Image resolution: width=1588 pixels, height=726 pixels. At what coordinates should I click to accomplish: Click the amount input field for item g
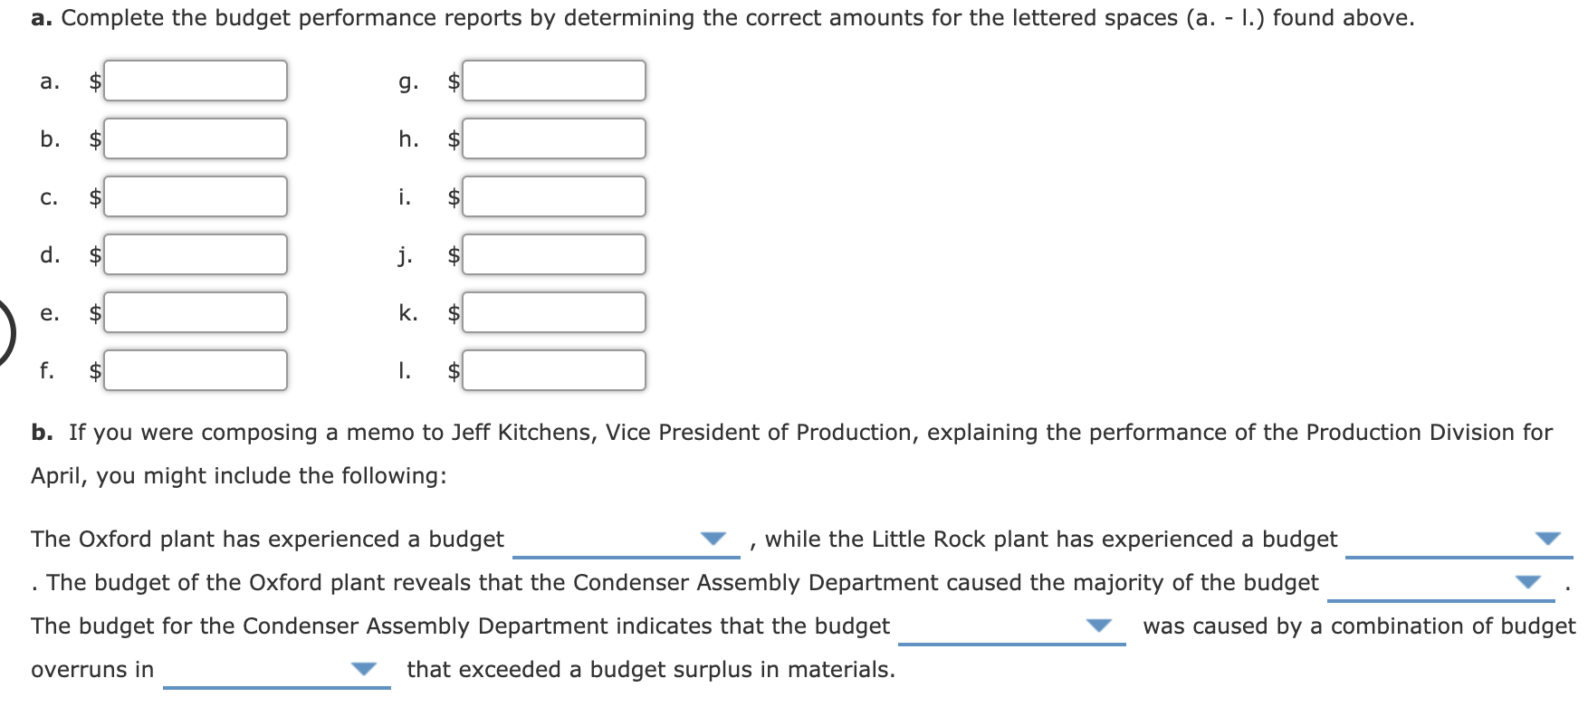[554, 81]
